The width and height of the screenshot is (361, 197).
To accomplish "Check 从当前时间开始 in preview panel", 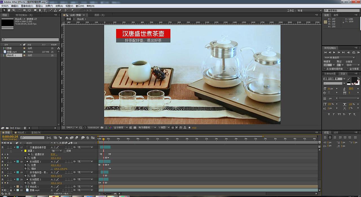I will [x=325, y=68].
